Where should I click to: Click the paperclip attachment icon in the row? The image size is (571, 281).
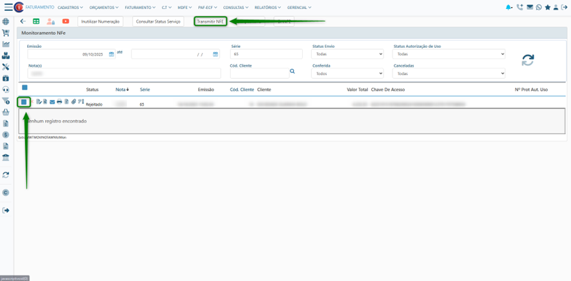[73, 102]
